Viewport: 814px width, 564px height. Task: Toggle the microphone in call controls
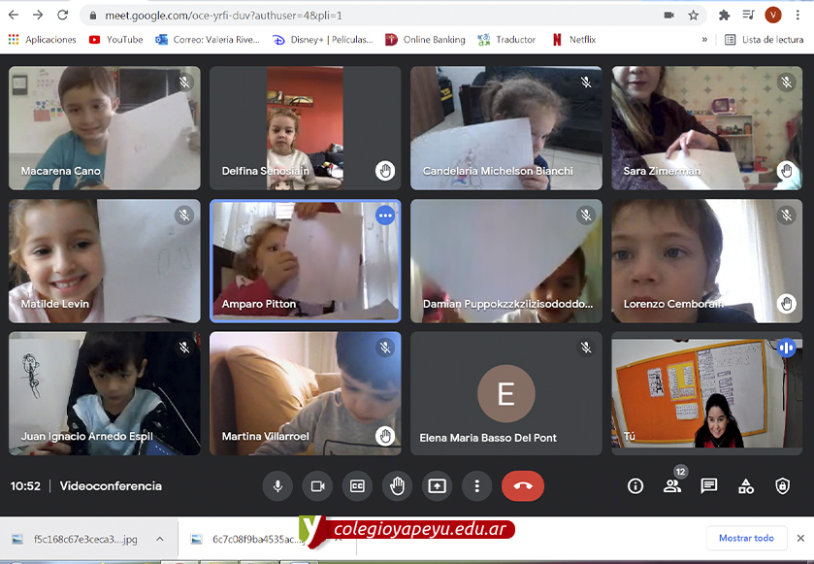click(277, 486)
